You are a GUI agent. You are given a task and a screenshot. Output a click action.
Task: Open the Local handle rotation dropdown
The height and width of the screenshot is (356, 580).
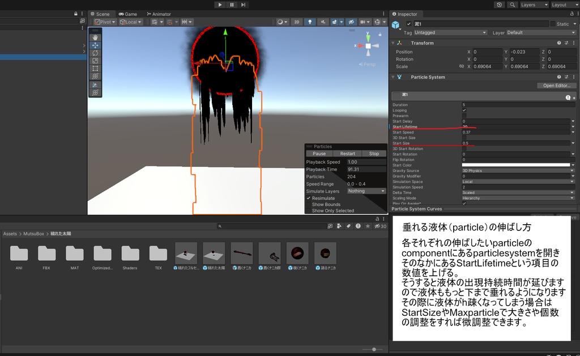(130, 22)
